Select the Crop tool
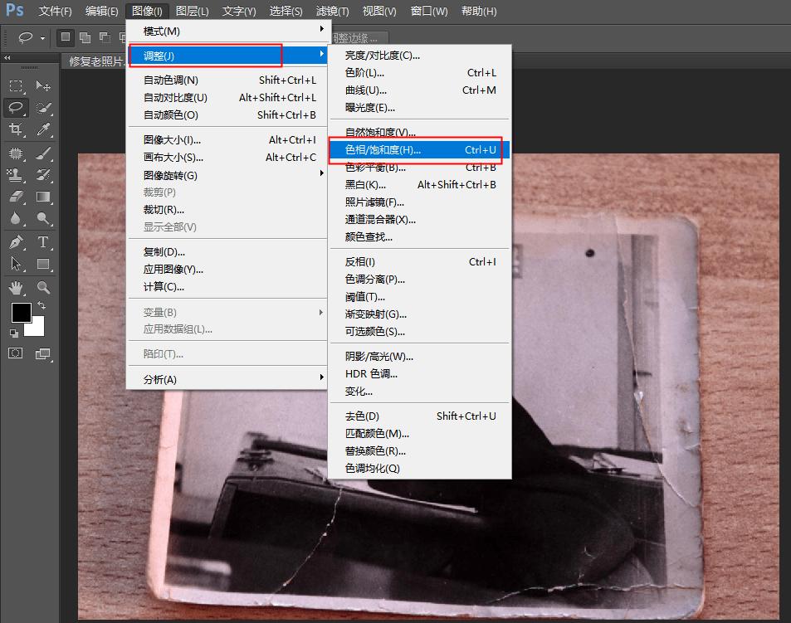The height and width of the screenshot is (623, 791). point(17,129)
